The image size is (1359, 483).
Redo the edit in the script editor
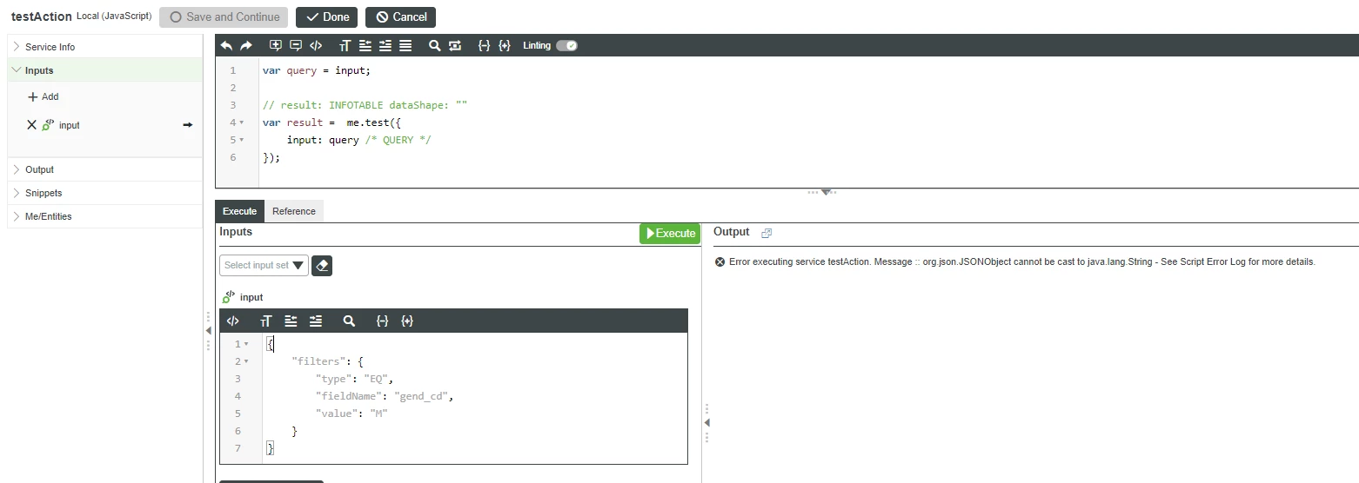[x=246, y=46]
